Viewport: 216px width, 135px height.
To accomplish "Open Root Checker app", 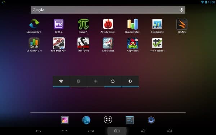I will 157,43.
